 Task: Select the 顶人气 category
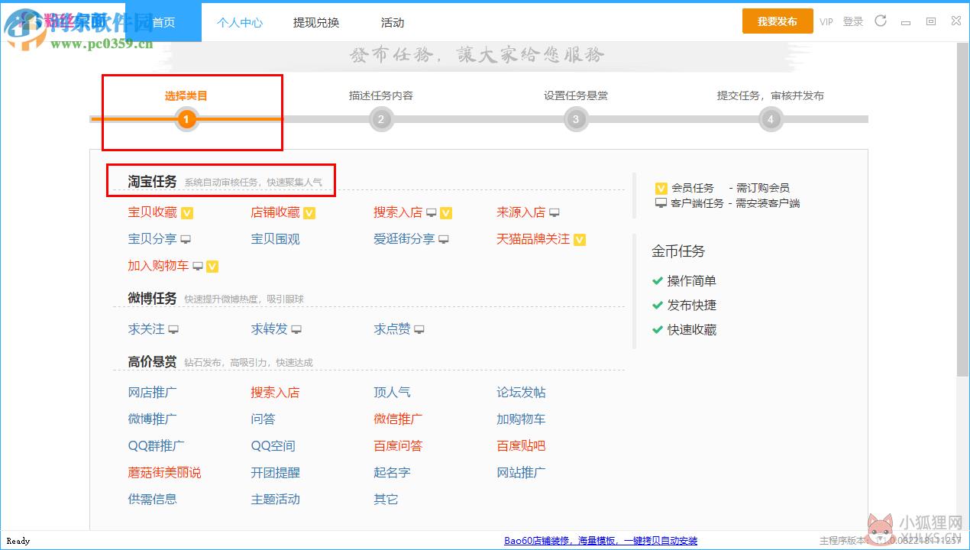(x=392, y=393)
